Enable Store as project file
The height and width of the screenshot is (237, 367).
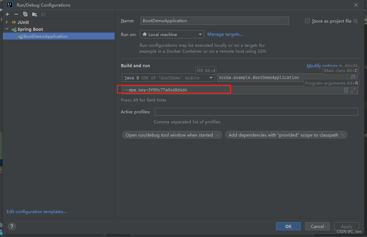pos(307,21)
